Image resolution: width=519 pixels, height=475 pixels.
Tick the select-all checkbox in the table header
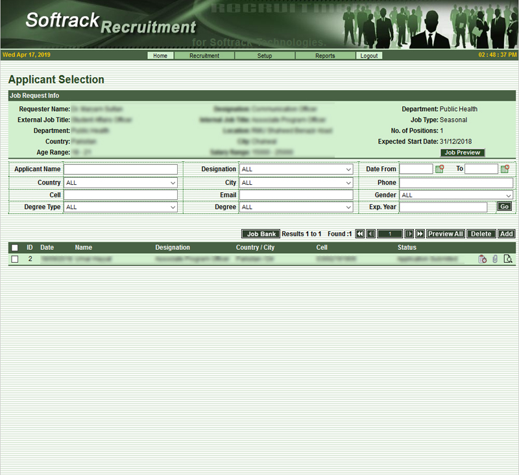pos(15,248)
